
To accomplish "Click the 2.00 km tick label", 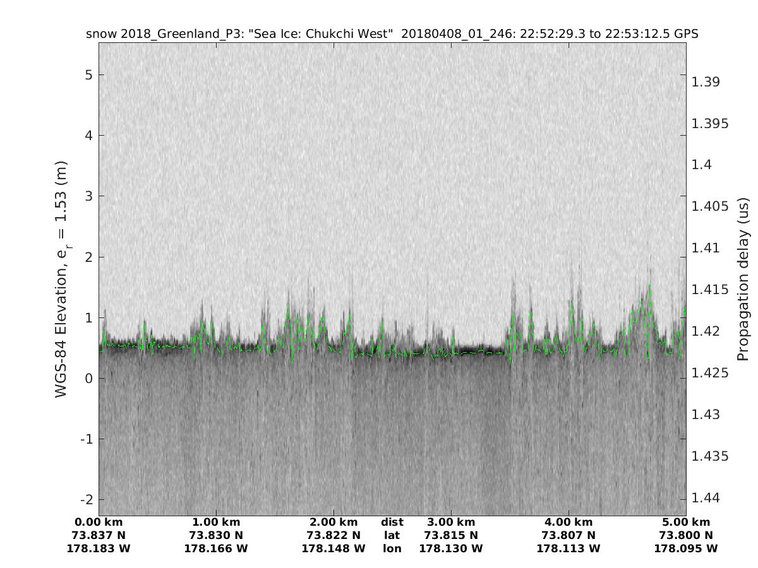I will point(334,522).
